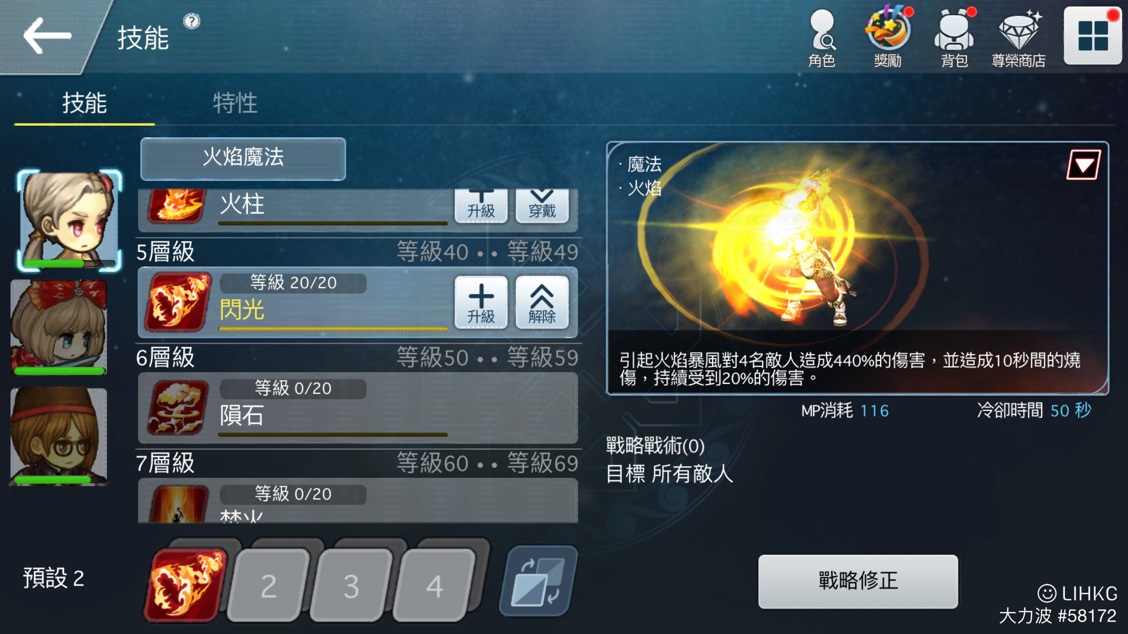Unequip 閃光 with the 解除 button
This screenshot has height=634, width=1128.
click(542, 302)
